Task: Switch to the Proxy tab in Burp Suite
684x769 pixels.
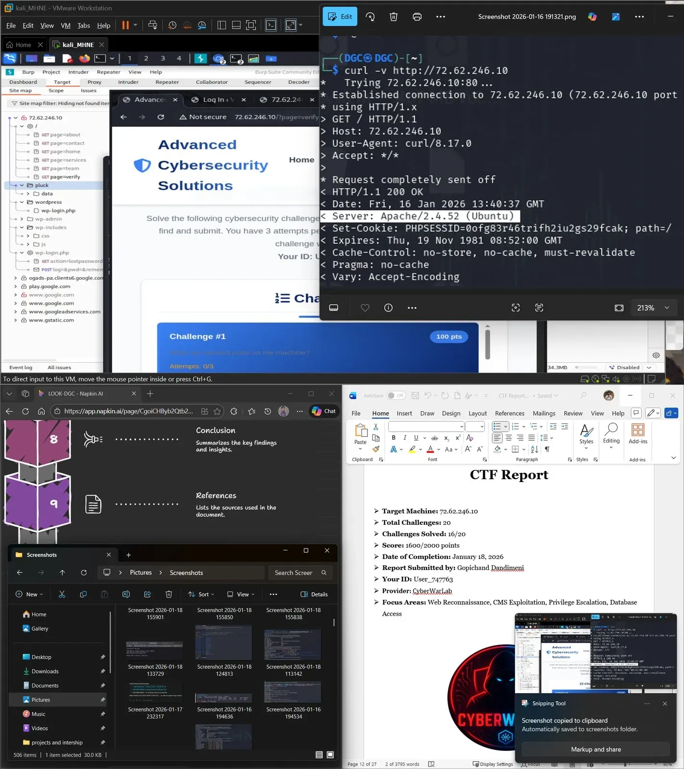Action: 94,82
